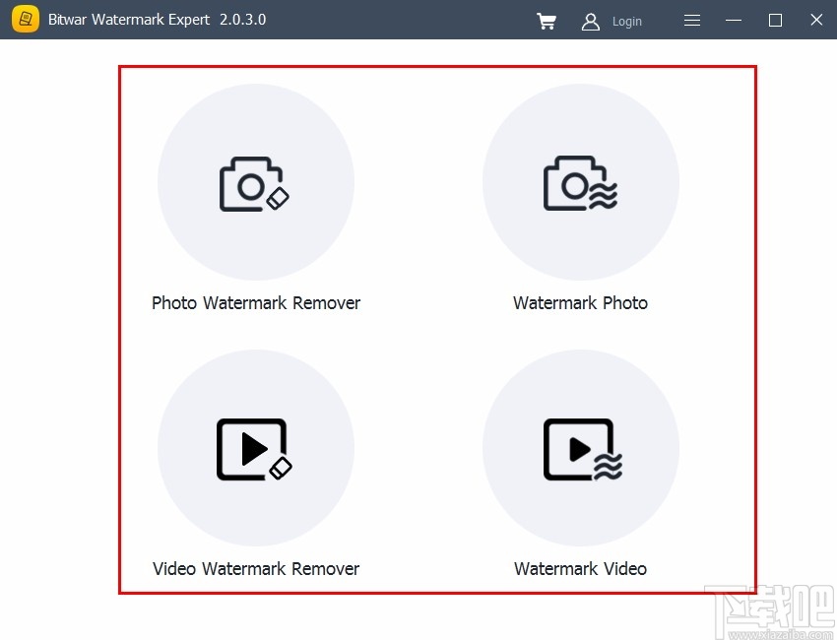Open the shopping cart

[547, 21]
